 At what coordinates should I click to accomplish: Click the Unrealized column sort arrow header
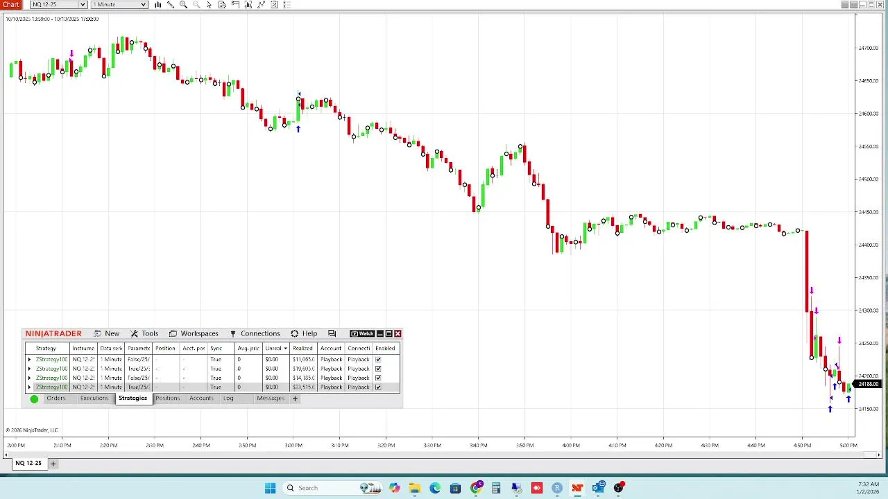[275, 348]
